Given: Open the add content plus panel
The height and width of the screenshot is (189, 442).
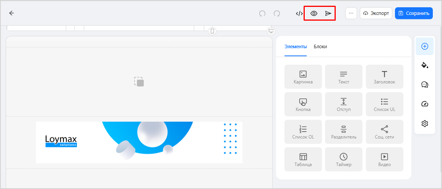Looking at the screenshot, I should click(424, 46).
